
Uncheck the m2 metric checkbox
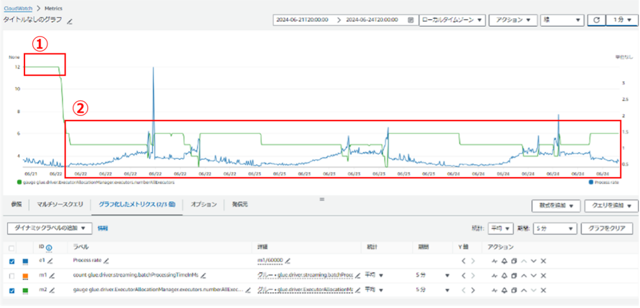coord(12,290)
